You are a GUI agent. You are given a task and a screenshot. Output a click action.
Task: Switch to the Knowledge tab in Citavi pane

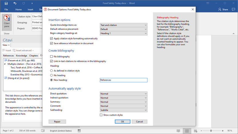click(x=21, y=56)
